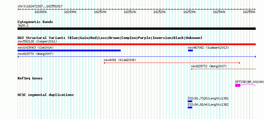Click the 162500k ruler tick label

(x=100, y=12)
